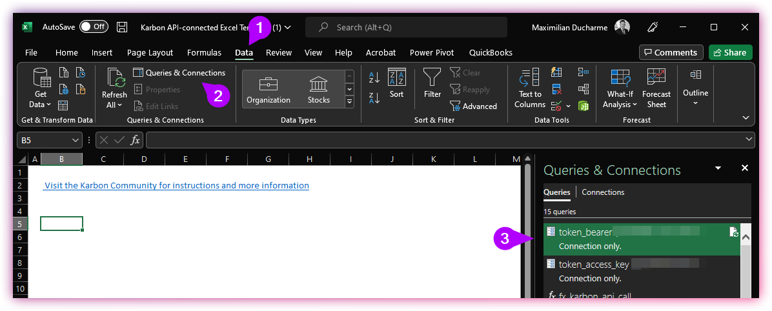The height and width of the screenshot is (311, 772).
Task: Move down one row in Data Types gallery
Action: pyautogui.click(x=350, y=89)
